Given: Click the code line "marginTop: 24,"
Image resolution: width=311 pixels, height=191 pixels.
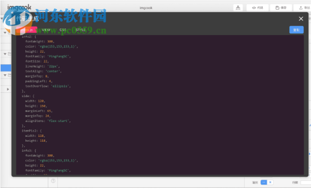Looking at the screenshot, I should point(38,116).
